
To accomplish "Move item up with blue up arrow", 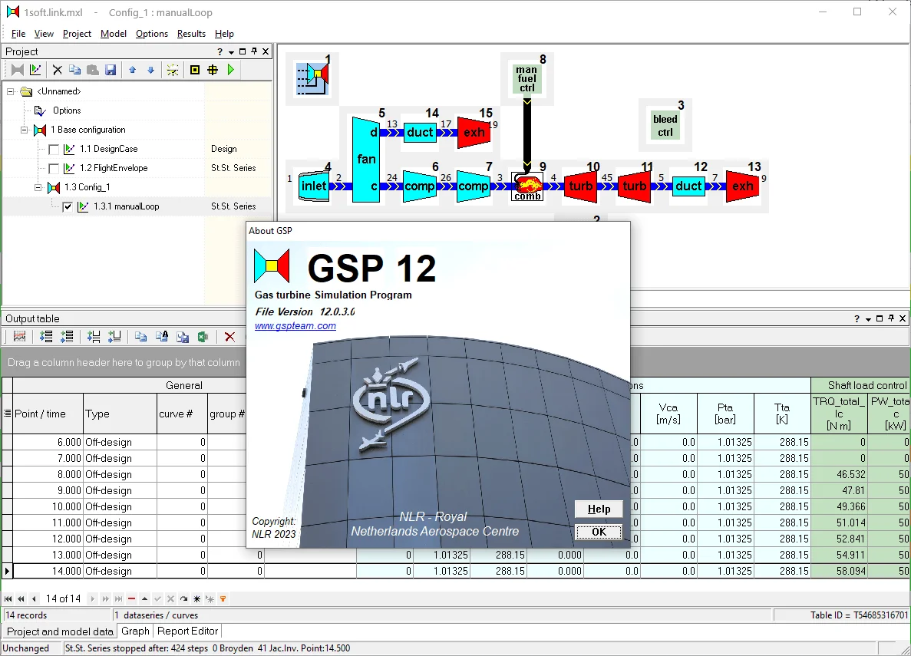I will click(133, 70).
